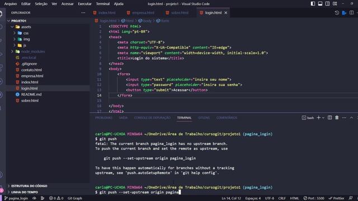Open README.md in the explorer
This screenshot has width=358, height=201.
coord(31,94)
